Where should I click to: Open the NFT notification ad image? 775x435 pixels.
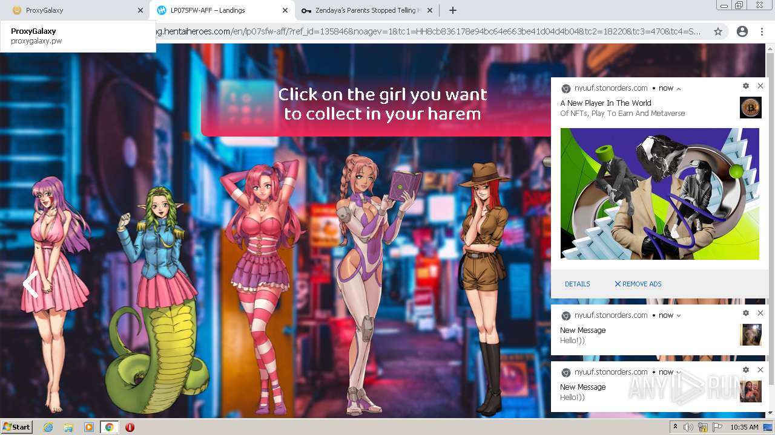coord(660,194)
